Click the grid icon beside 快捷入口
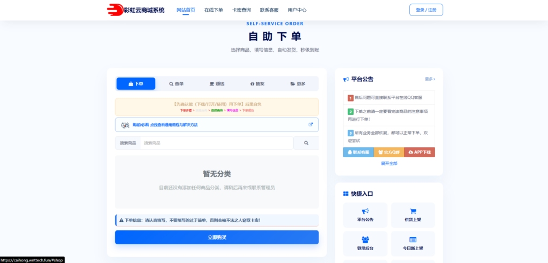 pos(346,194)
